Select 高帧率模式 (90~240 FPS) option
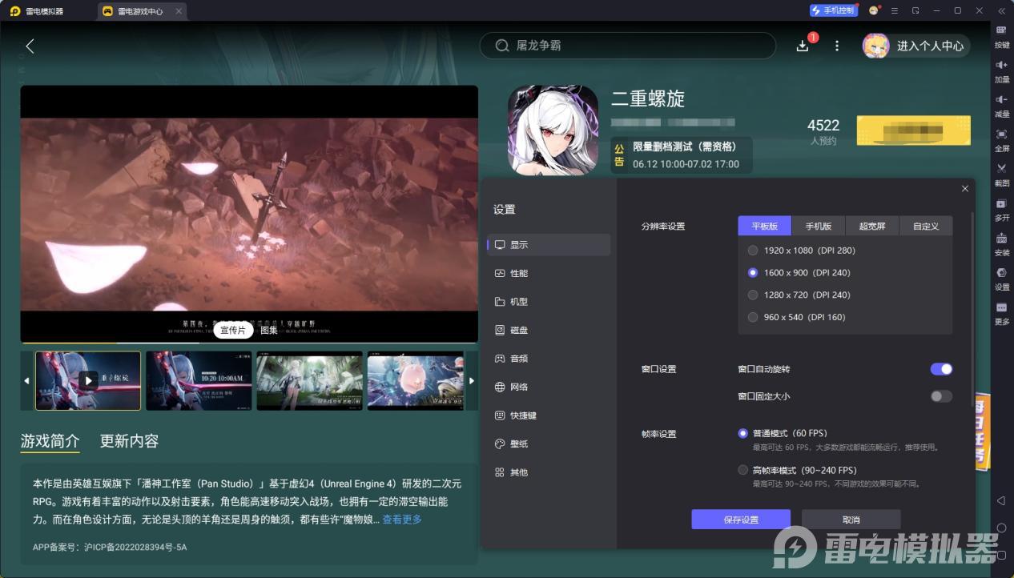Image resolution: width=1014 pixels, height=578 pixels. [797, 470]
